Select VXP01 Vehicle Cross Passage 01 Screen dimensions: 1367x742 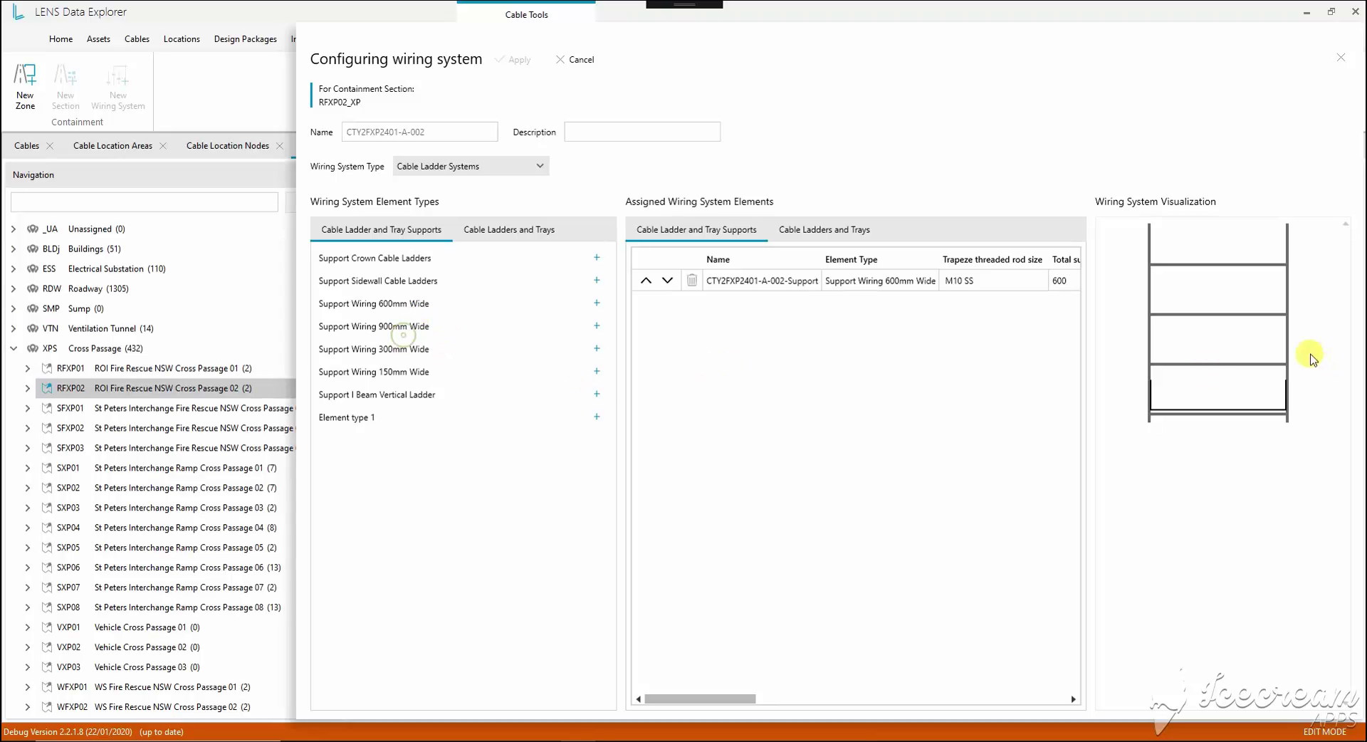pos(128,627)
